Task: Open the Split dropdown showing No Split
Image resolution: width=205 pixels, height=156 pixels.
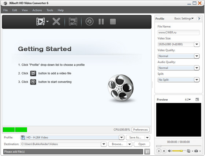Action: [179, 79]
